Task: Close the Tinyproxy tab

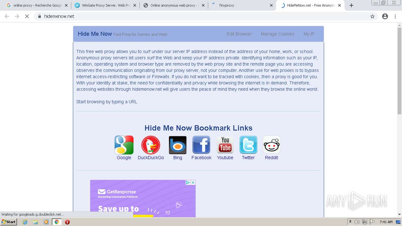Action: tap(271, 5)
